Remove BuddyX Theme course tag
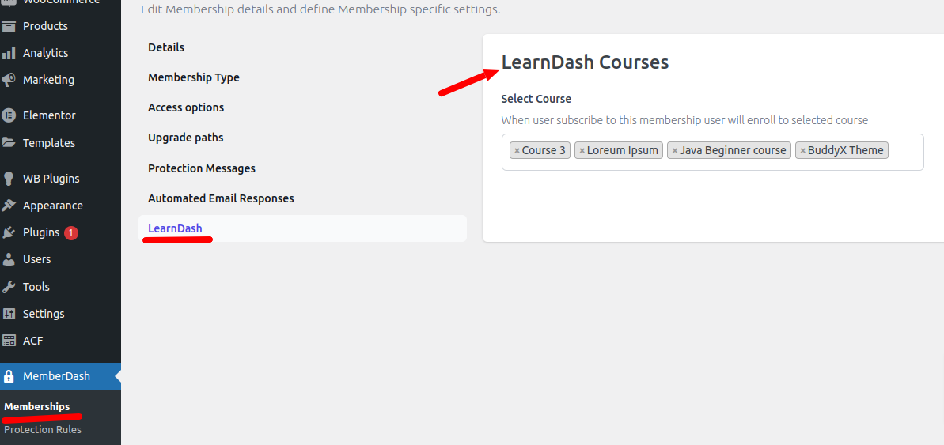This screenshot has width=944, height=445. click(x=802, y=151)
